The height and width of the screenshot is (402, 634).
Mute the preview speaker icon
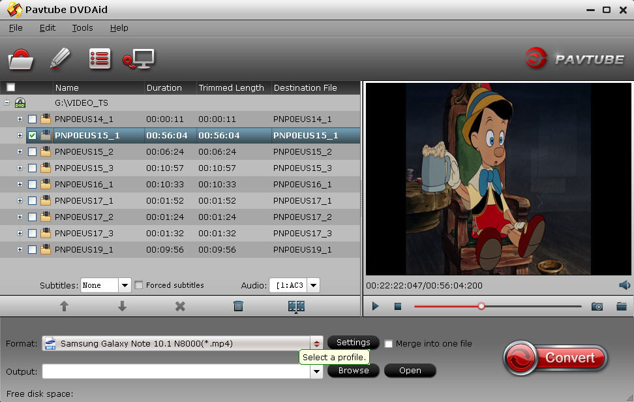pyautogui.click(x=624, y=285)
